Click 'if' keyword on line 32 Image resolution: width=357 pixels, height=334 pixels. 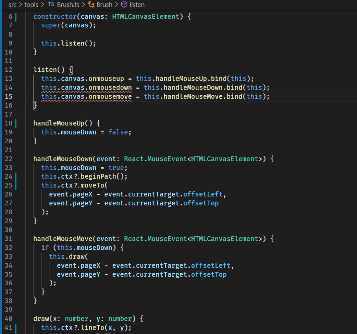tap(45, 248)
